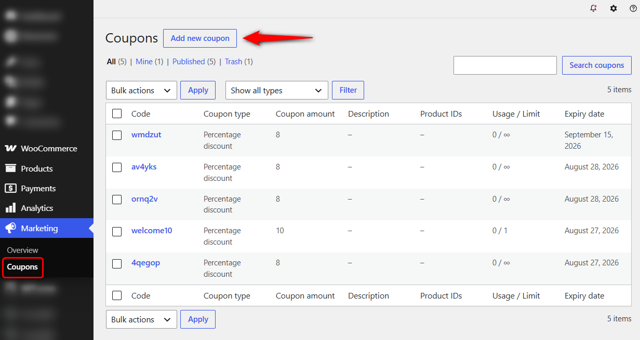
Task: Open the top Bulk actions dropdown
Action: click(141, 90)
